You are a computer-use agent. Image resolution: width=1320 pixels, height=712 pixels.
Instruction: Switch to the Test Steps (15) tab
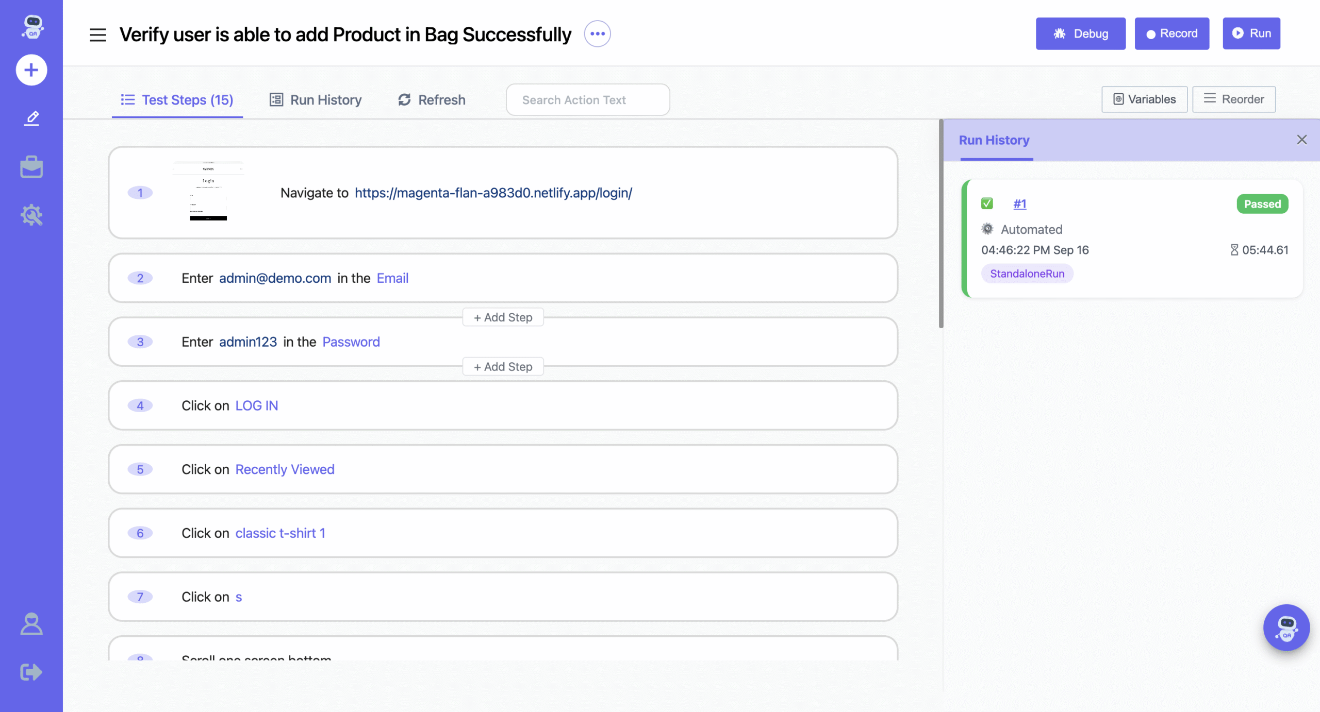click(177, 100)
